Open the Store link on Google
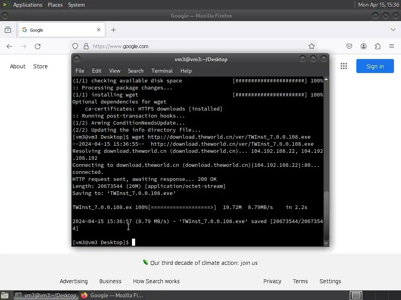This screenshot has width=401, height=300. [x=40, y=66]
